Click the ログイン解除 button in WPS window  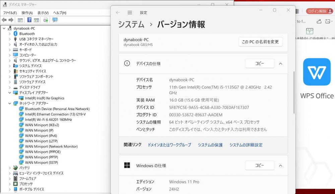tap(319, 11)
